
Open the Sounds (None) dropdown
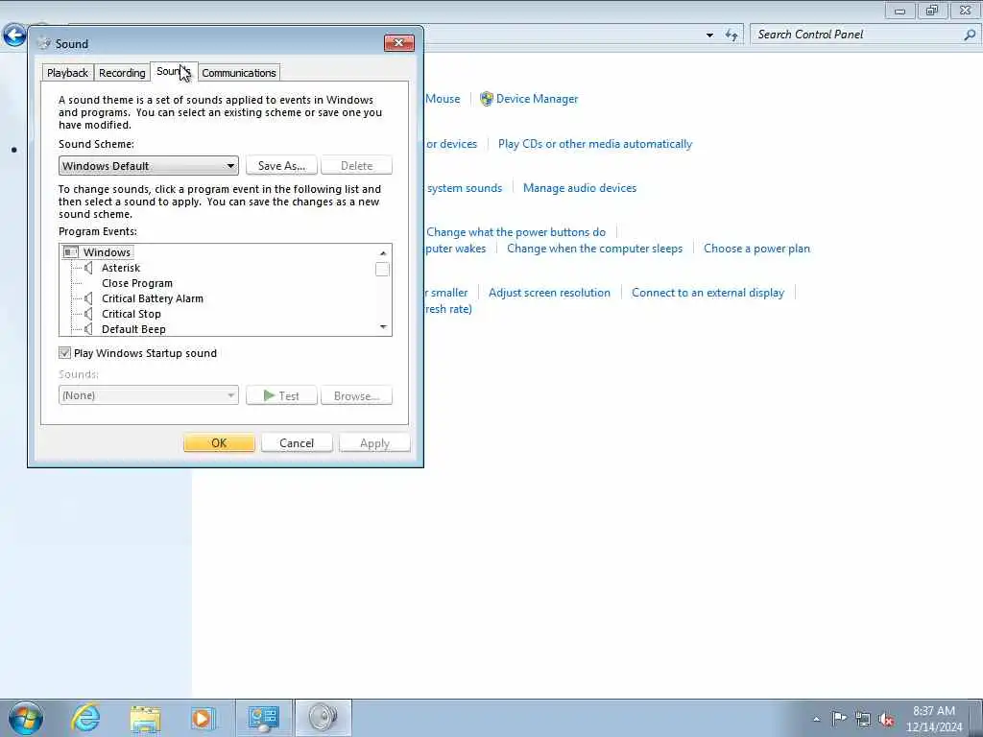(x=149, y=395)
